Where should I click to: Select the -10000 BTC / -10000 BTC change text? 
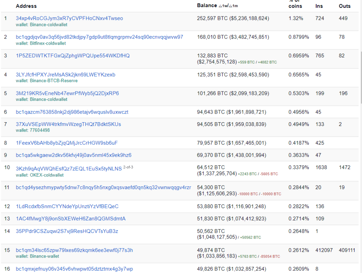[259, 194]
